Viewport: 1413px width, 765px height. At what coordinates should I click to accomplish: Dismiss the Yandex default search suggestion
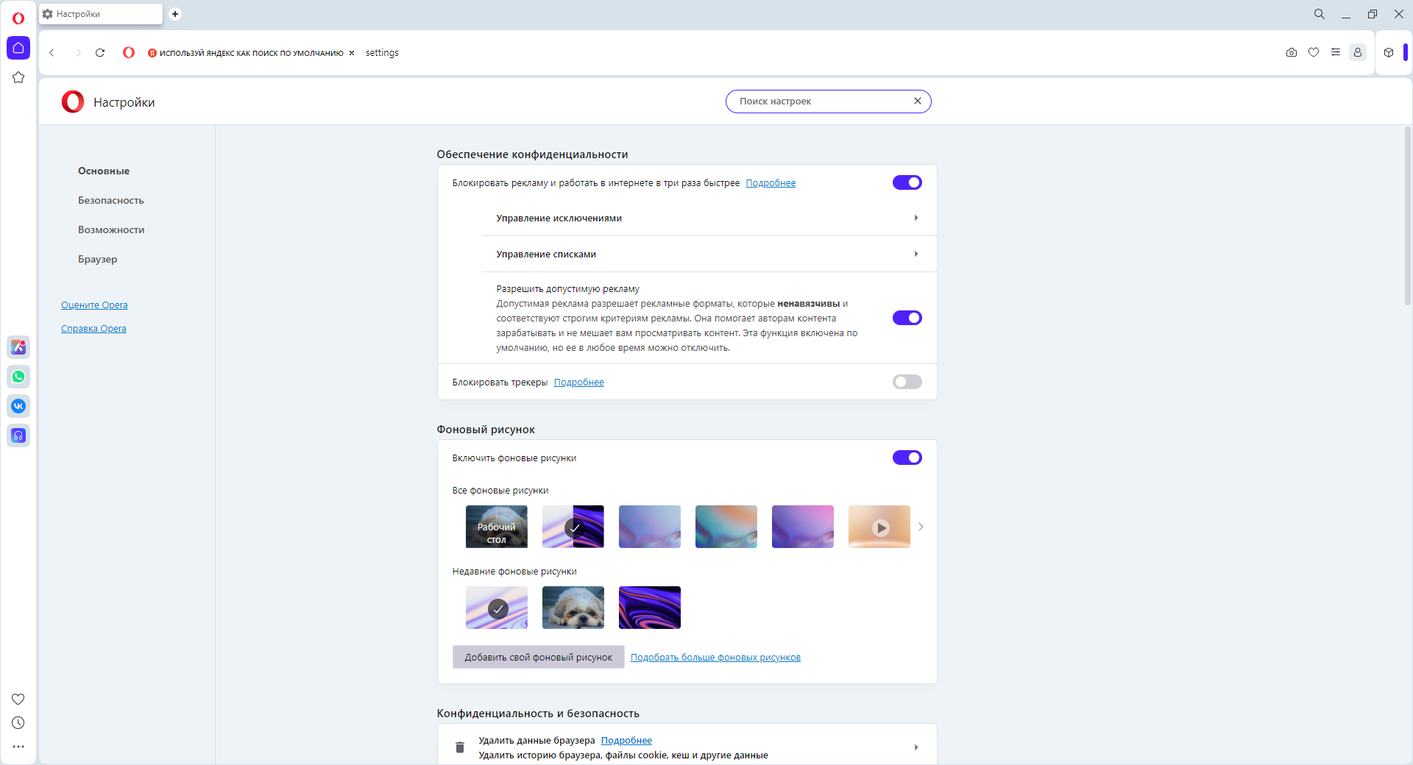pyautogui.click(x=352, y=53)
